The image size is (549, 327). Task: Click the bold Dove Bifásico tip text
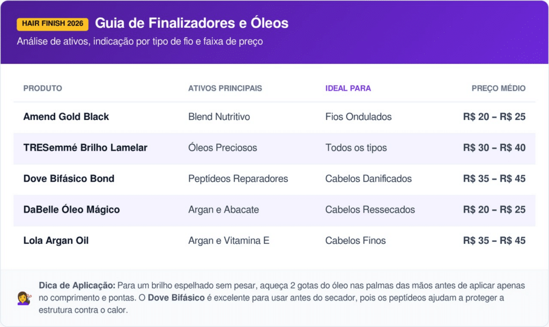(x=176, y=298)
